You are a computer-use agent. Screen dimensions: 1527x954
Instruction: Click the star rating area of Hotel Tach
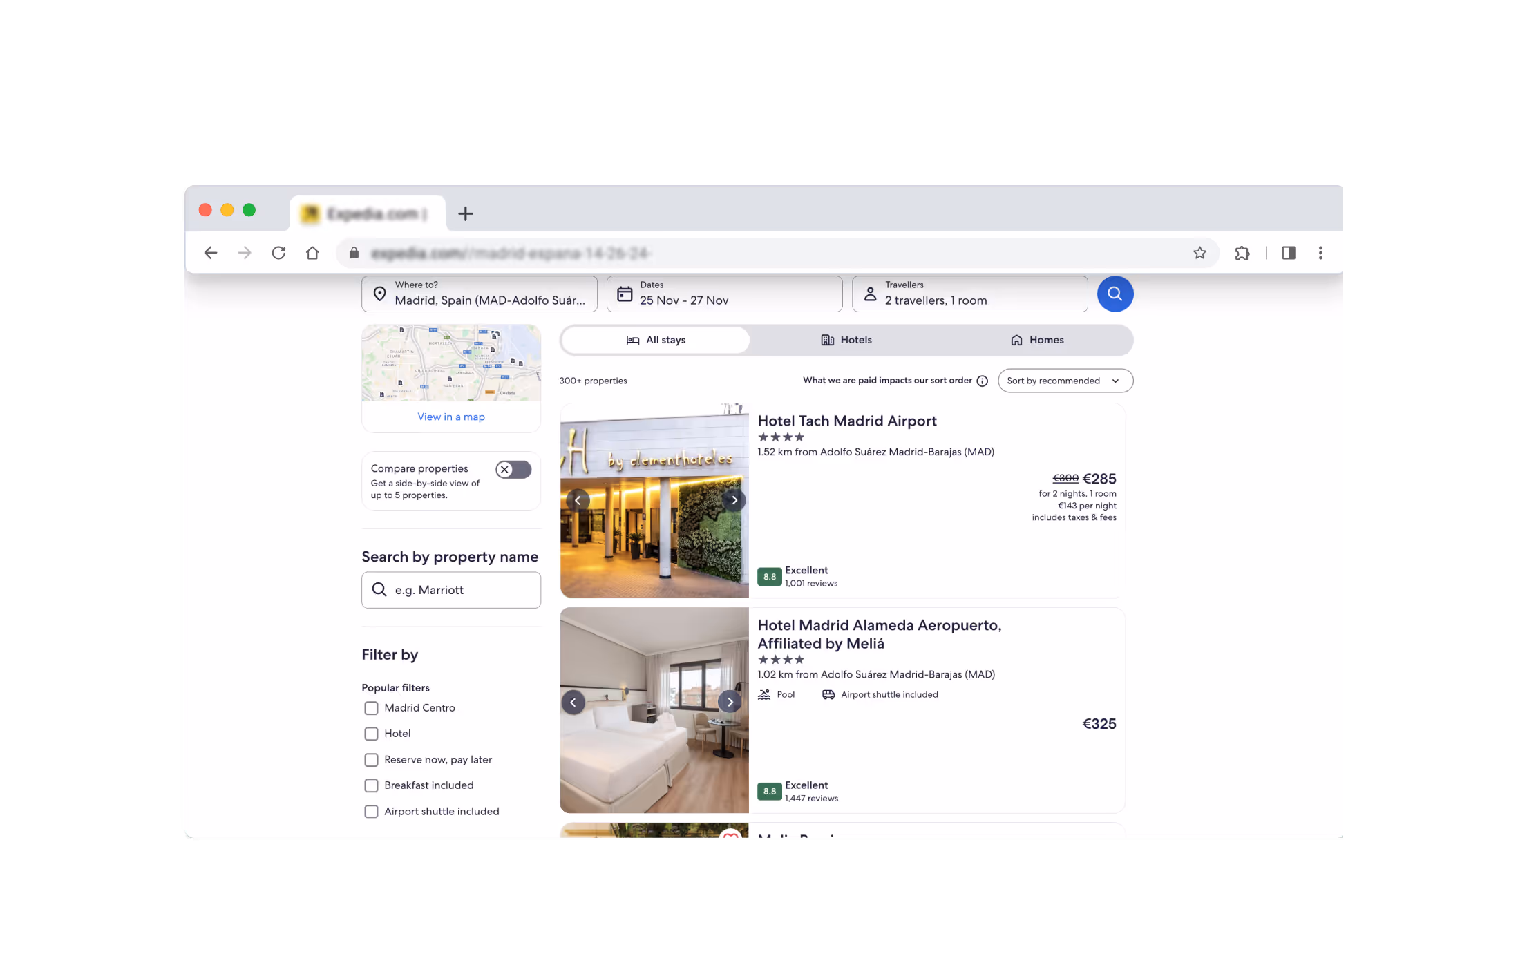coord(781,437)
